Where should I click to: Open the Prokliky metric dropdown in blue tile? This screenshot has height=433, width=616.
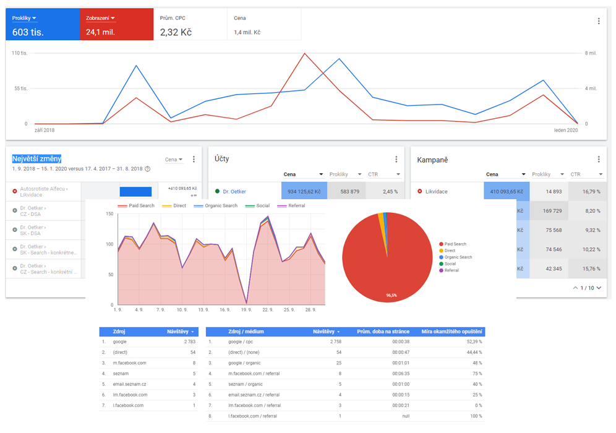(24, 19)
